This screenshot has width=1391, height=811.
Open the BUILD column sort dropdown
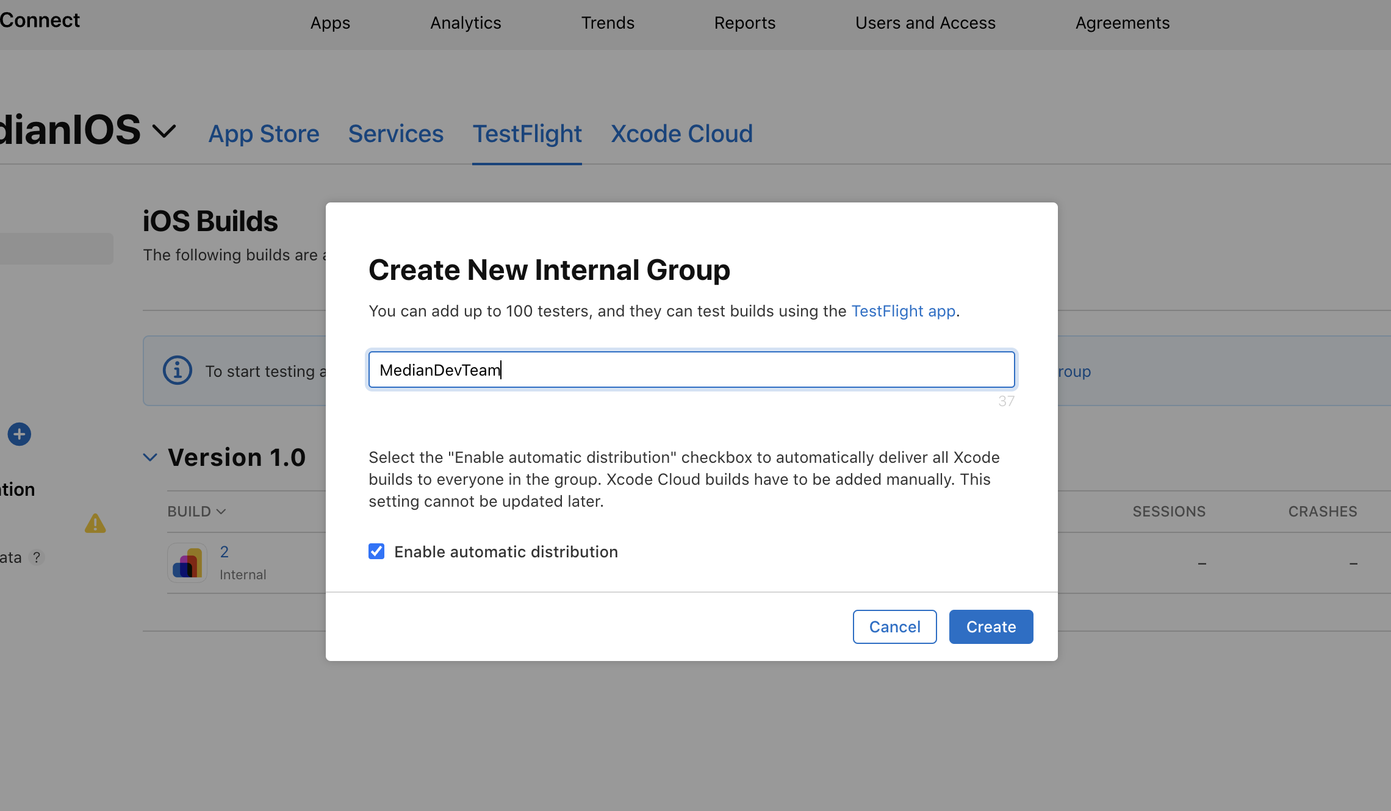pyautogui.click(x=196, y=512)
